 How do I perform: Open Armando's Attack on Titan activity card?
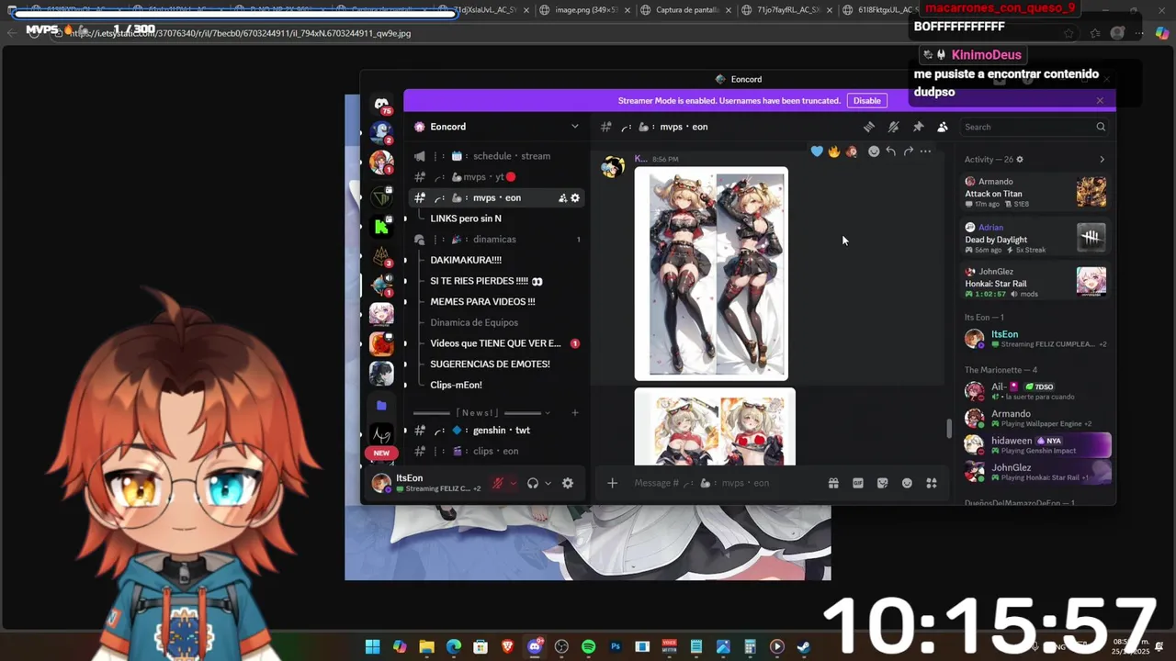1035,193
